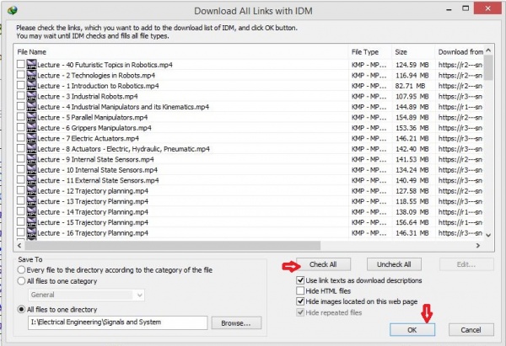Click the file icon of Lecture - 6 Grippers Manipulators
Viewport: 506px width, 346px height.
[x=32, y=128]
